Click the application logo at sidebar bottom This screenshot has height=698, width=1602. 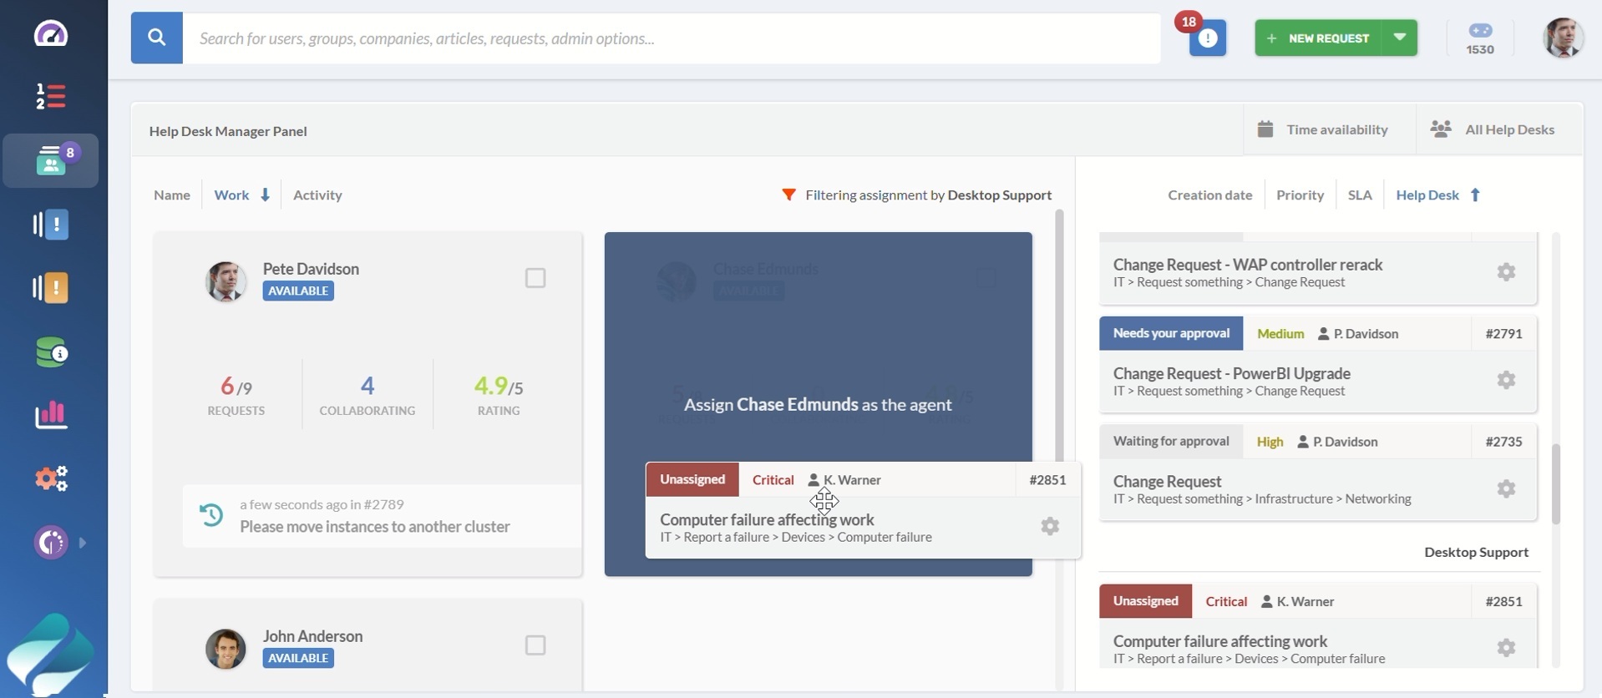[51, 655]
